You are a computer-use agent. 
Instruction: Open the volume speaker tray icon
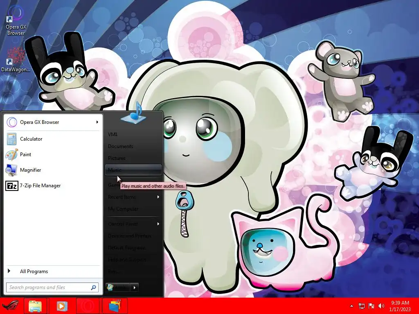coord(381,306)
